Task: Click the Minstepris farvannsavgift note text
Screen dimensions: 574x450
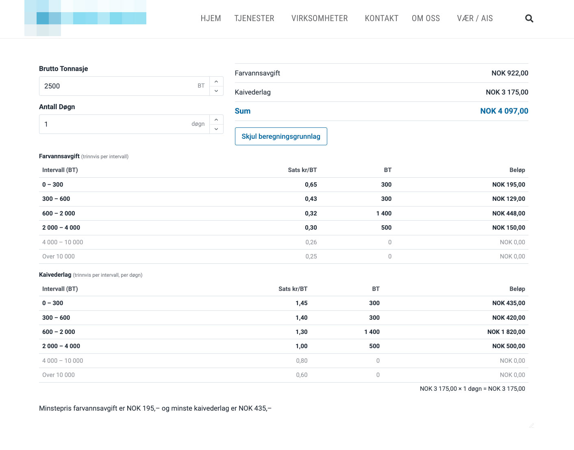Action: click(x=155, y=408)
